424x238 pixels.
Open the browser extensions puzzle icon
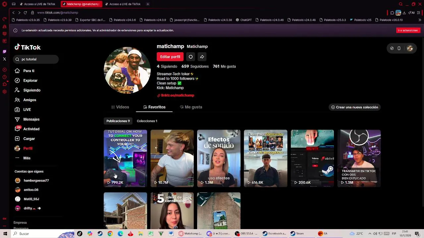coord(392,13)
